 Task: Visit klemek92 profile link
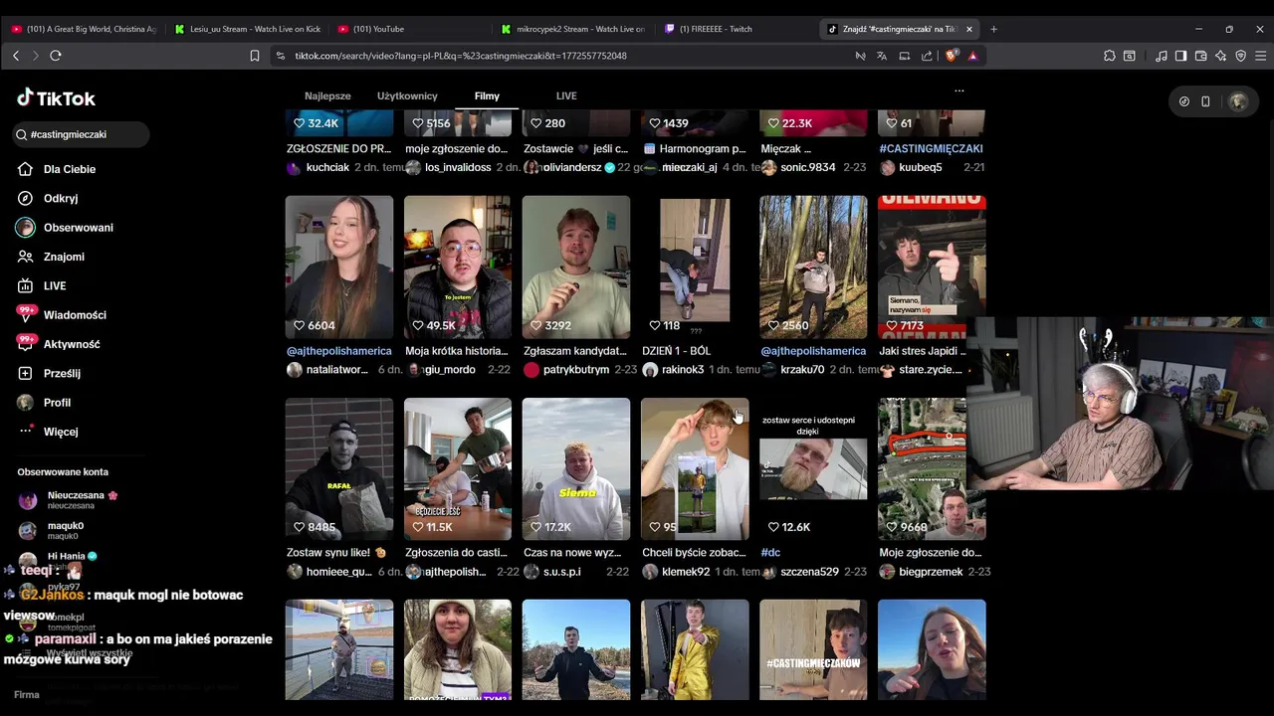tap(686, 572)
